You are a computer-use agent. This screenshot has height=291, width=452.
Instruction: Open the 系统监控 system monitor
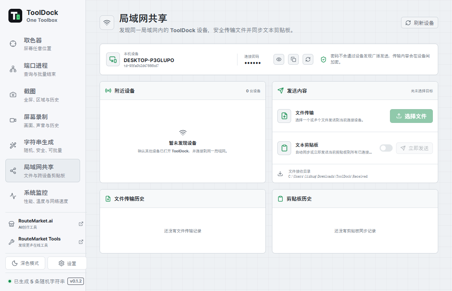[x=43, y=196]
